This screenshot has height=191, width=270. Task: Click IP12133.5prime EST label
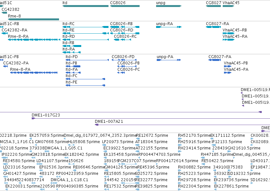point(227,142)
